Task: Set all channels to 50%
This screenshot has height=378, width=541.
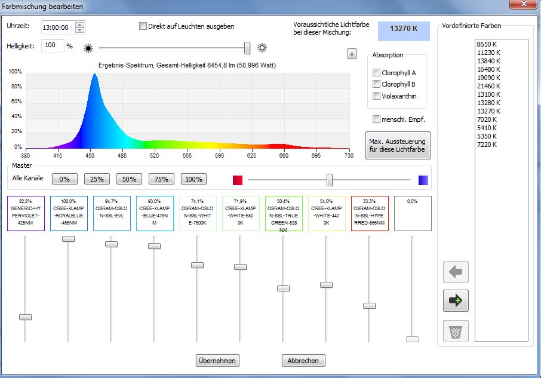Action: coord(128,179)
